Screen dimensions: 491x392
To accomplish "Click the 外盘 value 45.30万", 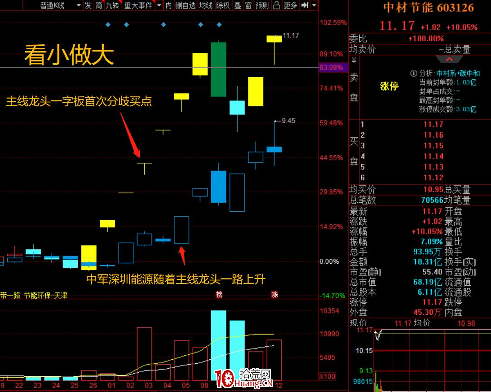I will click(x=428, y=312).
